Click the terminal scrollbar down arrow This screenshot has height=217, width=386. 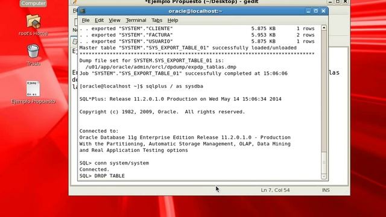coord(324,177)
